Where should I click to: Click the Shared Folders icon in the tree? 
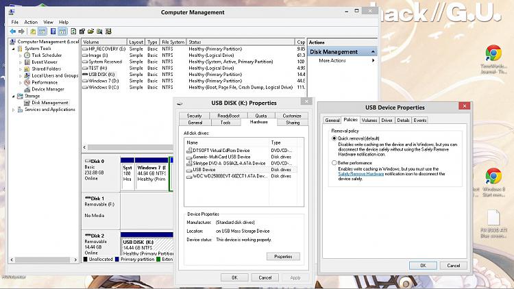(x=27, y=68)
